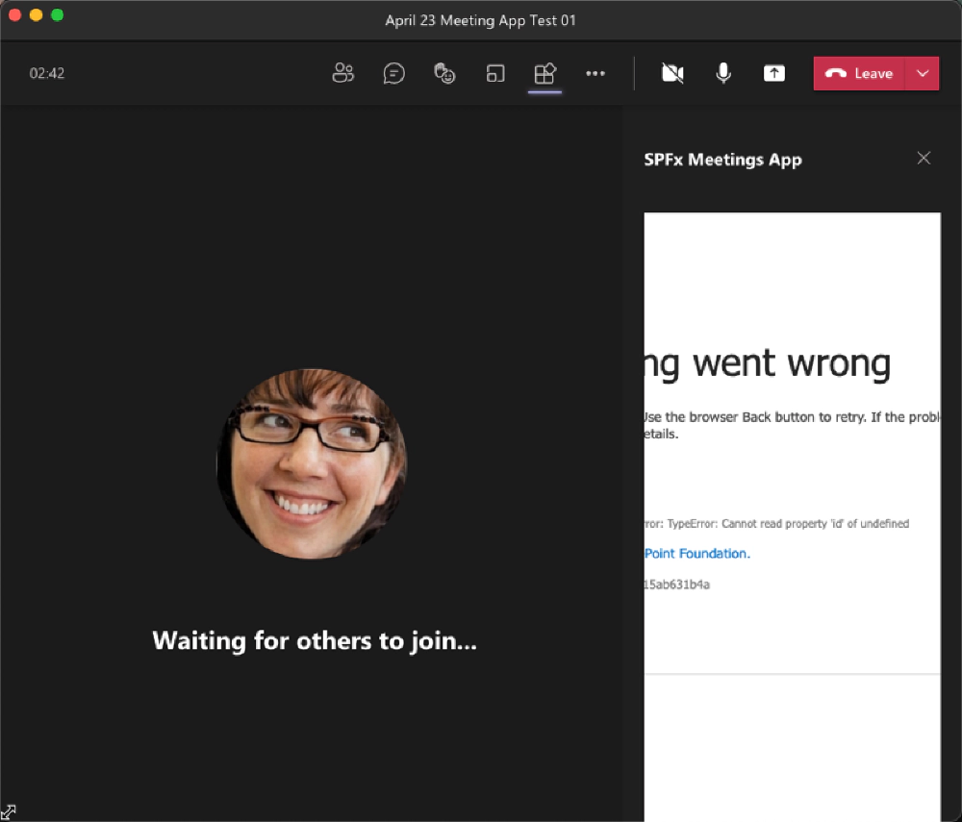
Task: Leave the meeting
Action: (859, 74)
